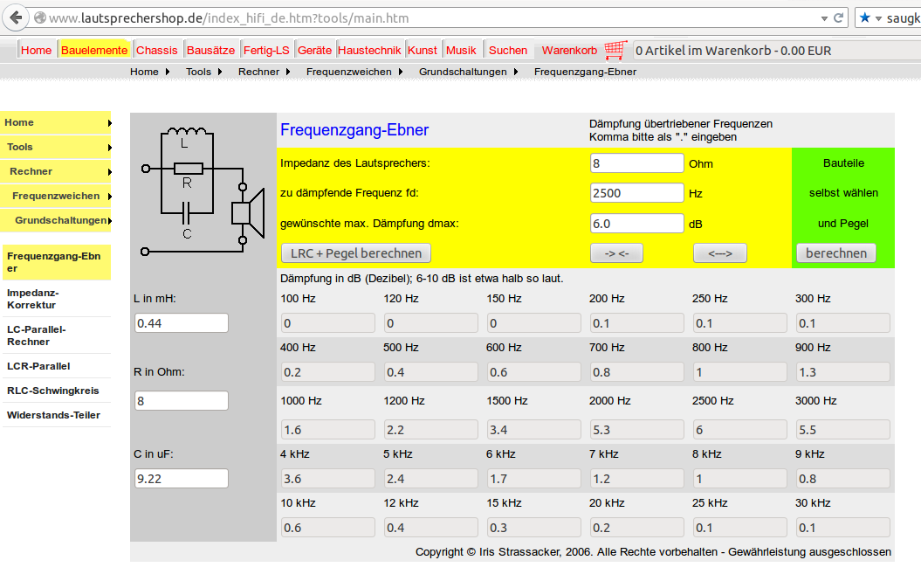Click the 10 kHz damping result field
The image size is (921, 581).
(327, 528)
